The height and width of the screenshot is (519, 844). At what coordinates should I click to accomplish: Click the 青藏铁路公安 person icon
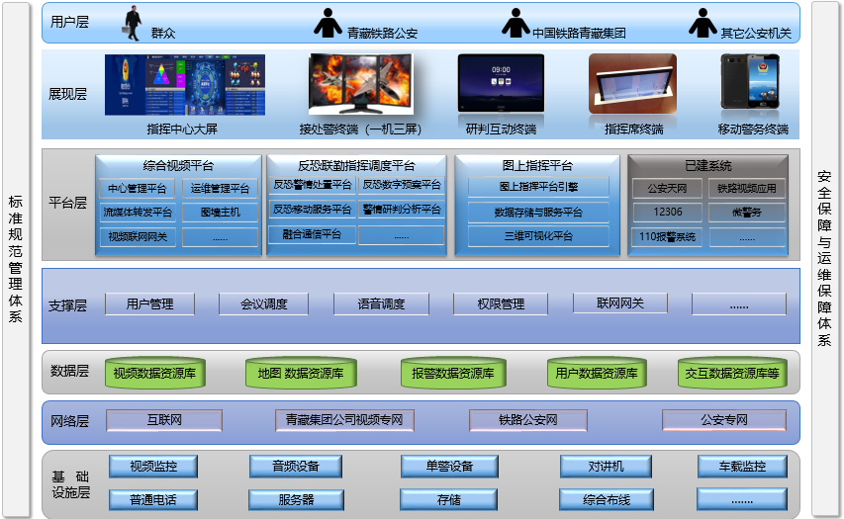[x=328, y=23]
